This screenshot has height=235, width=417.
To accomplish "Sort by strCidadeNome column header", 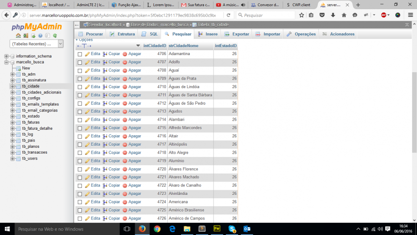I will 183,45.
